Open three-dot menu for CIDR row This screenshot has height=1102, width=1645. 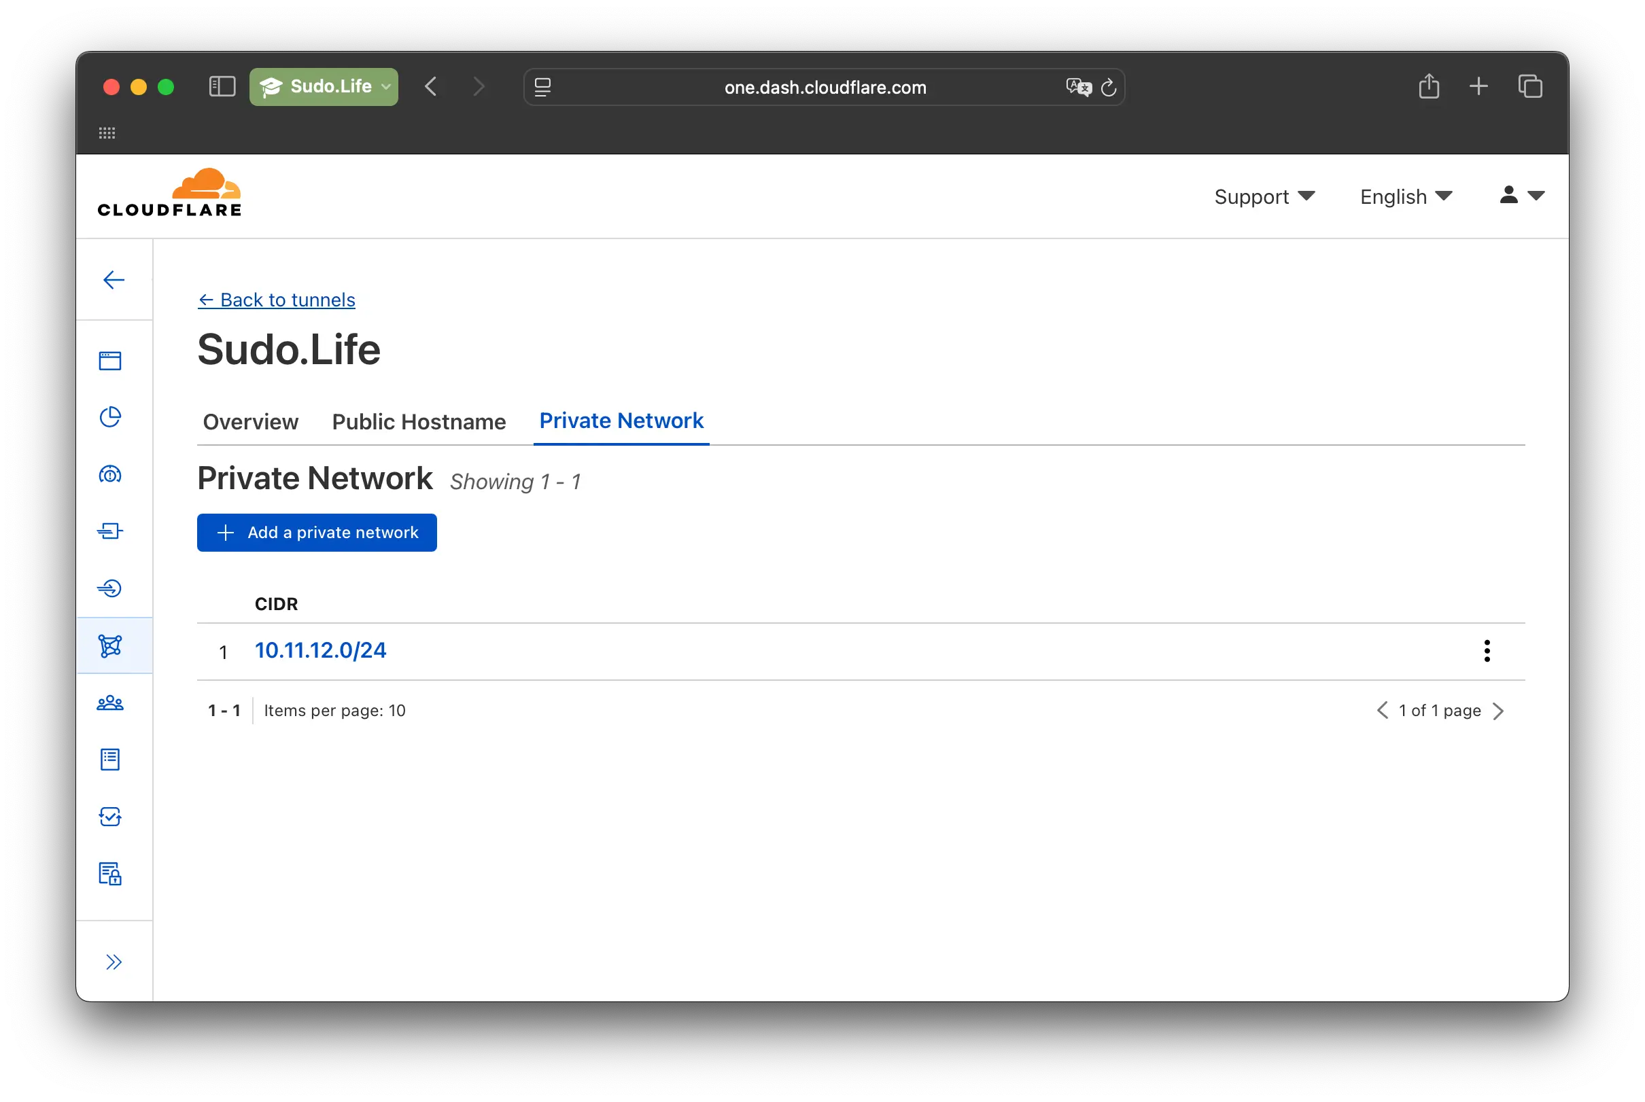pos(1486,651)
